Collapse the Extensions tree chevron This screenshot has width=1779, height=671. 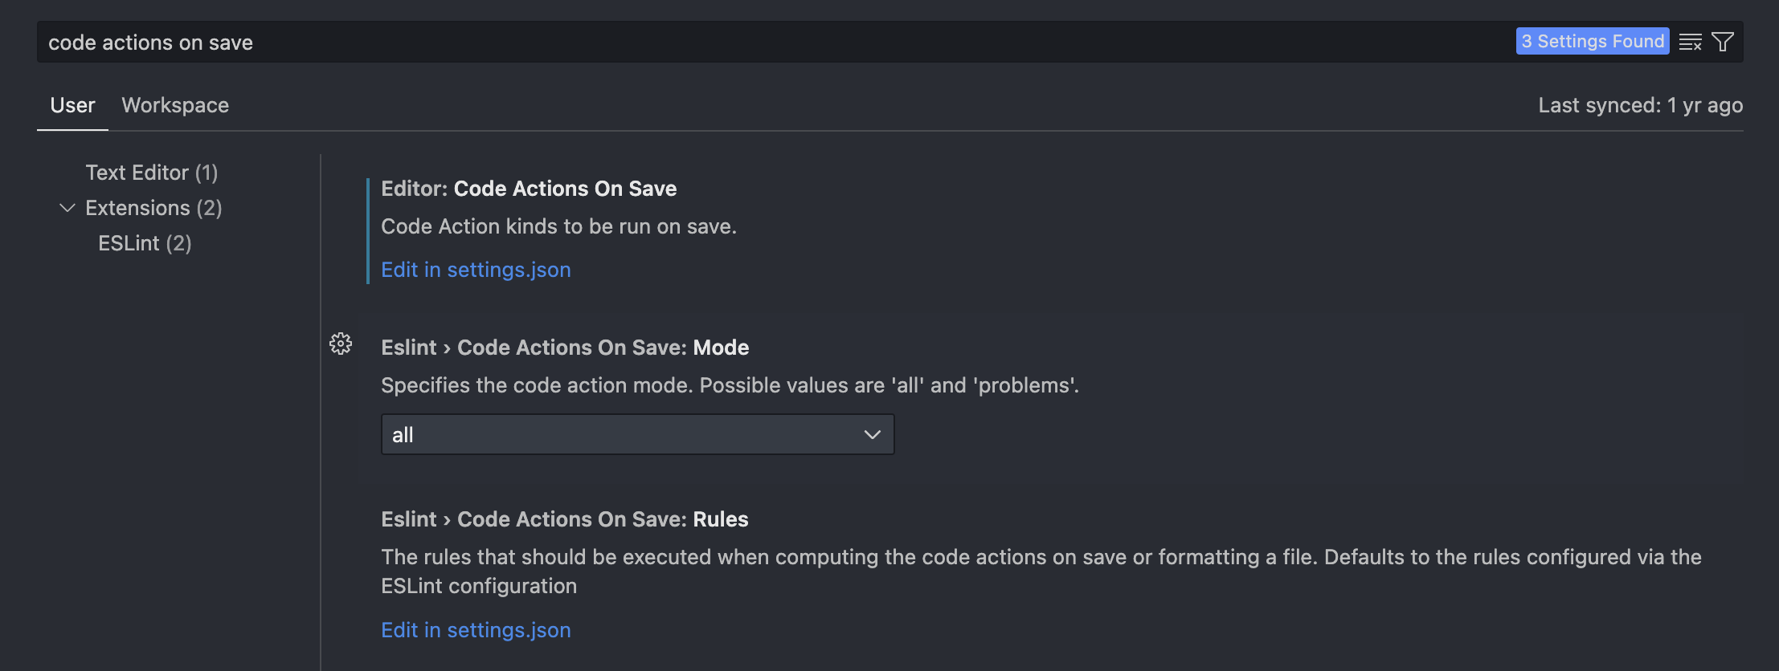[x=67, y=208]
